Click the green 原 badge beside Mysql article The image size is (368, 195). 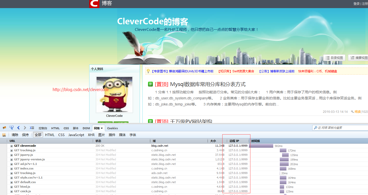click(150, 84)
